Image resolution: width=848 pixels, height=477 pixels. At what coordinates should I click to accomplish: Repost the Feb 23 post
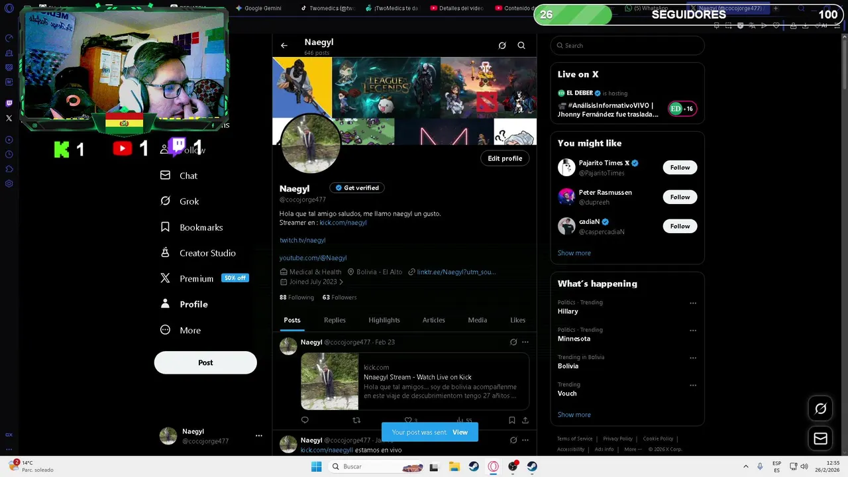click(x=356, y=420)
